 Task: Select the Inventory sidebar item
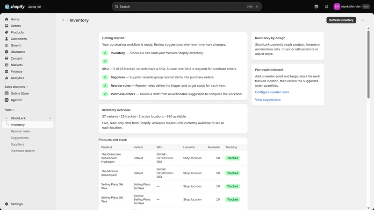click(28, 125)
